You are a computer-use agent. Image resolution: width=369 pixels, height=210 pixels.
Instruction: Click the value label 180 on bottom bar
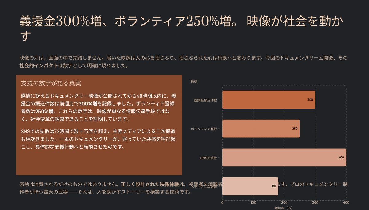tap(272, 186)
